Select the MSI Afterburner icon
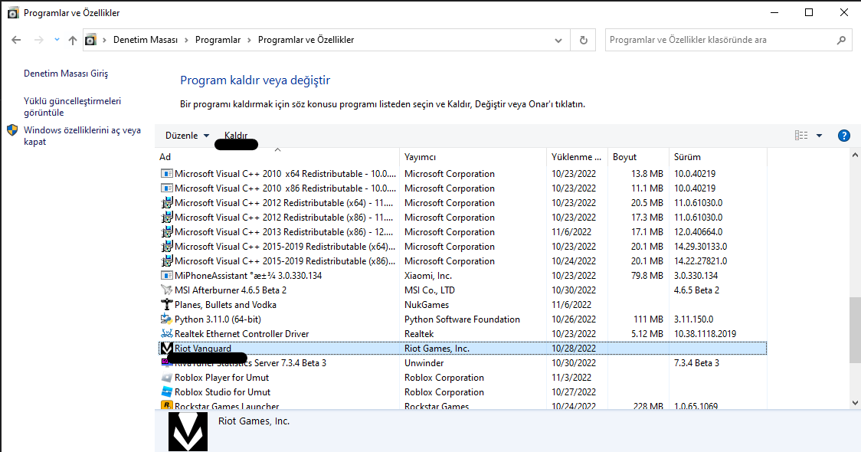This screenshot has height=452, width=861. click(x=167, y=290)
